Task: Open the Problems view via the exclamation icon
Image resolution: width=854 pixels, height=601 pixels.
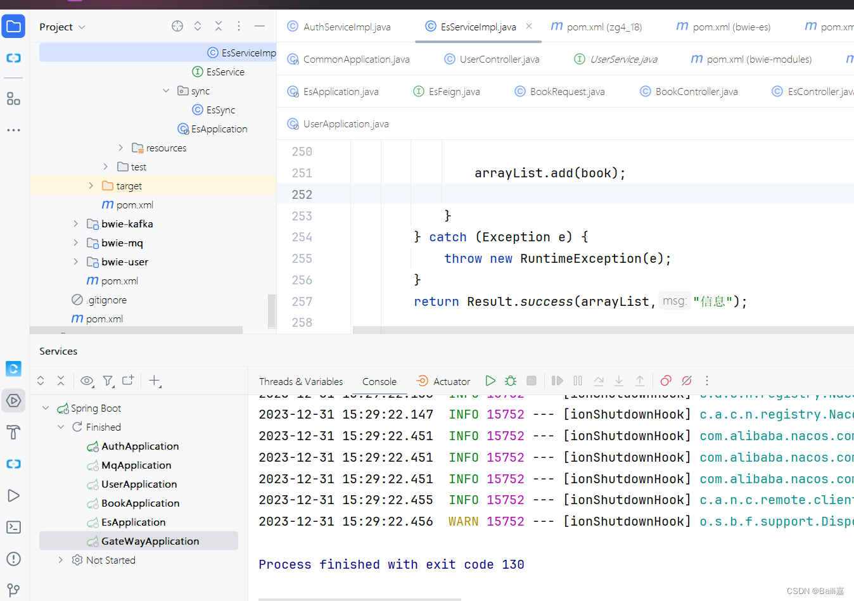Action: [x=13, y=559]
